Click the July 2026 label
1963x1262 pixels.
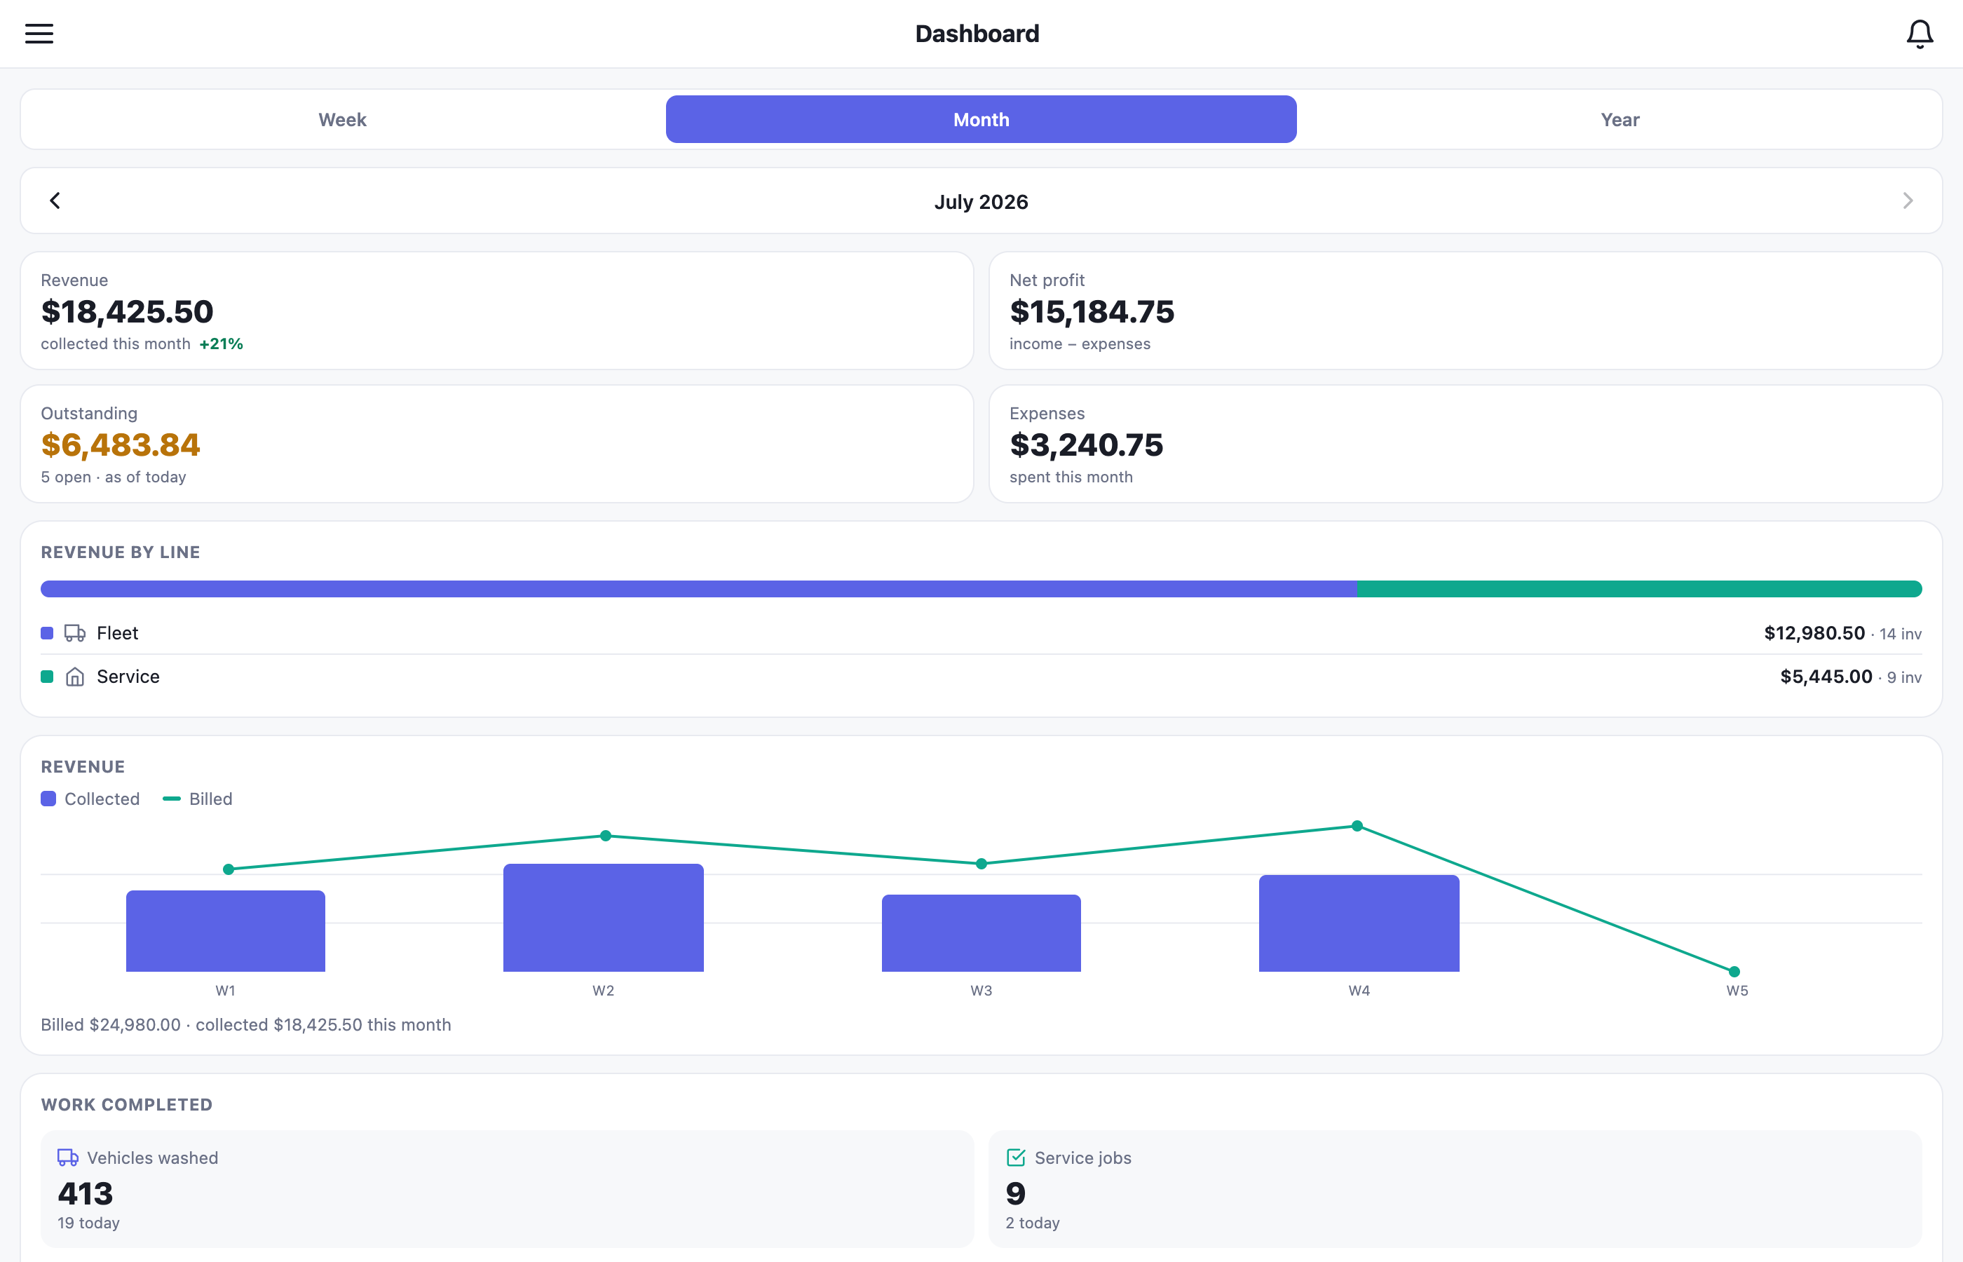click(981, 202)
